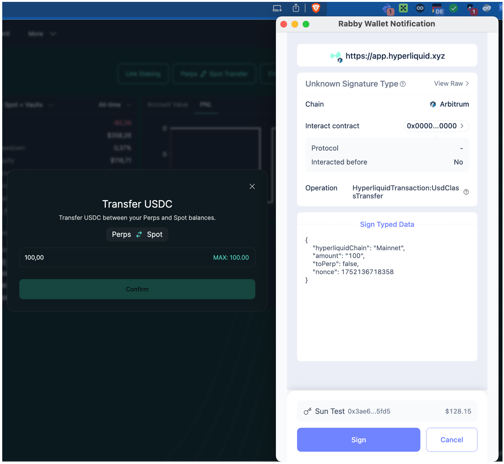
Task: Switch to the PNL tab
Action: coord(205,105)
